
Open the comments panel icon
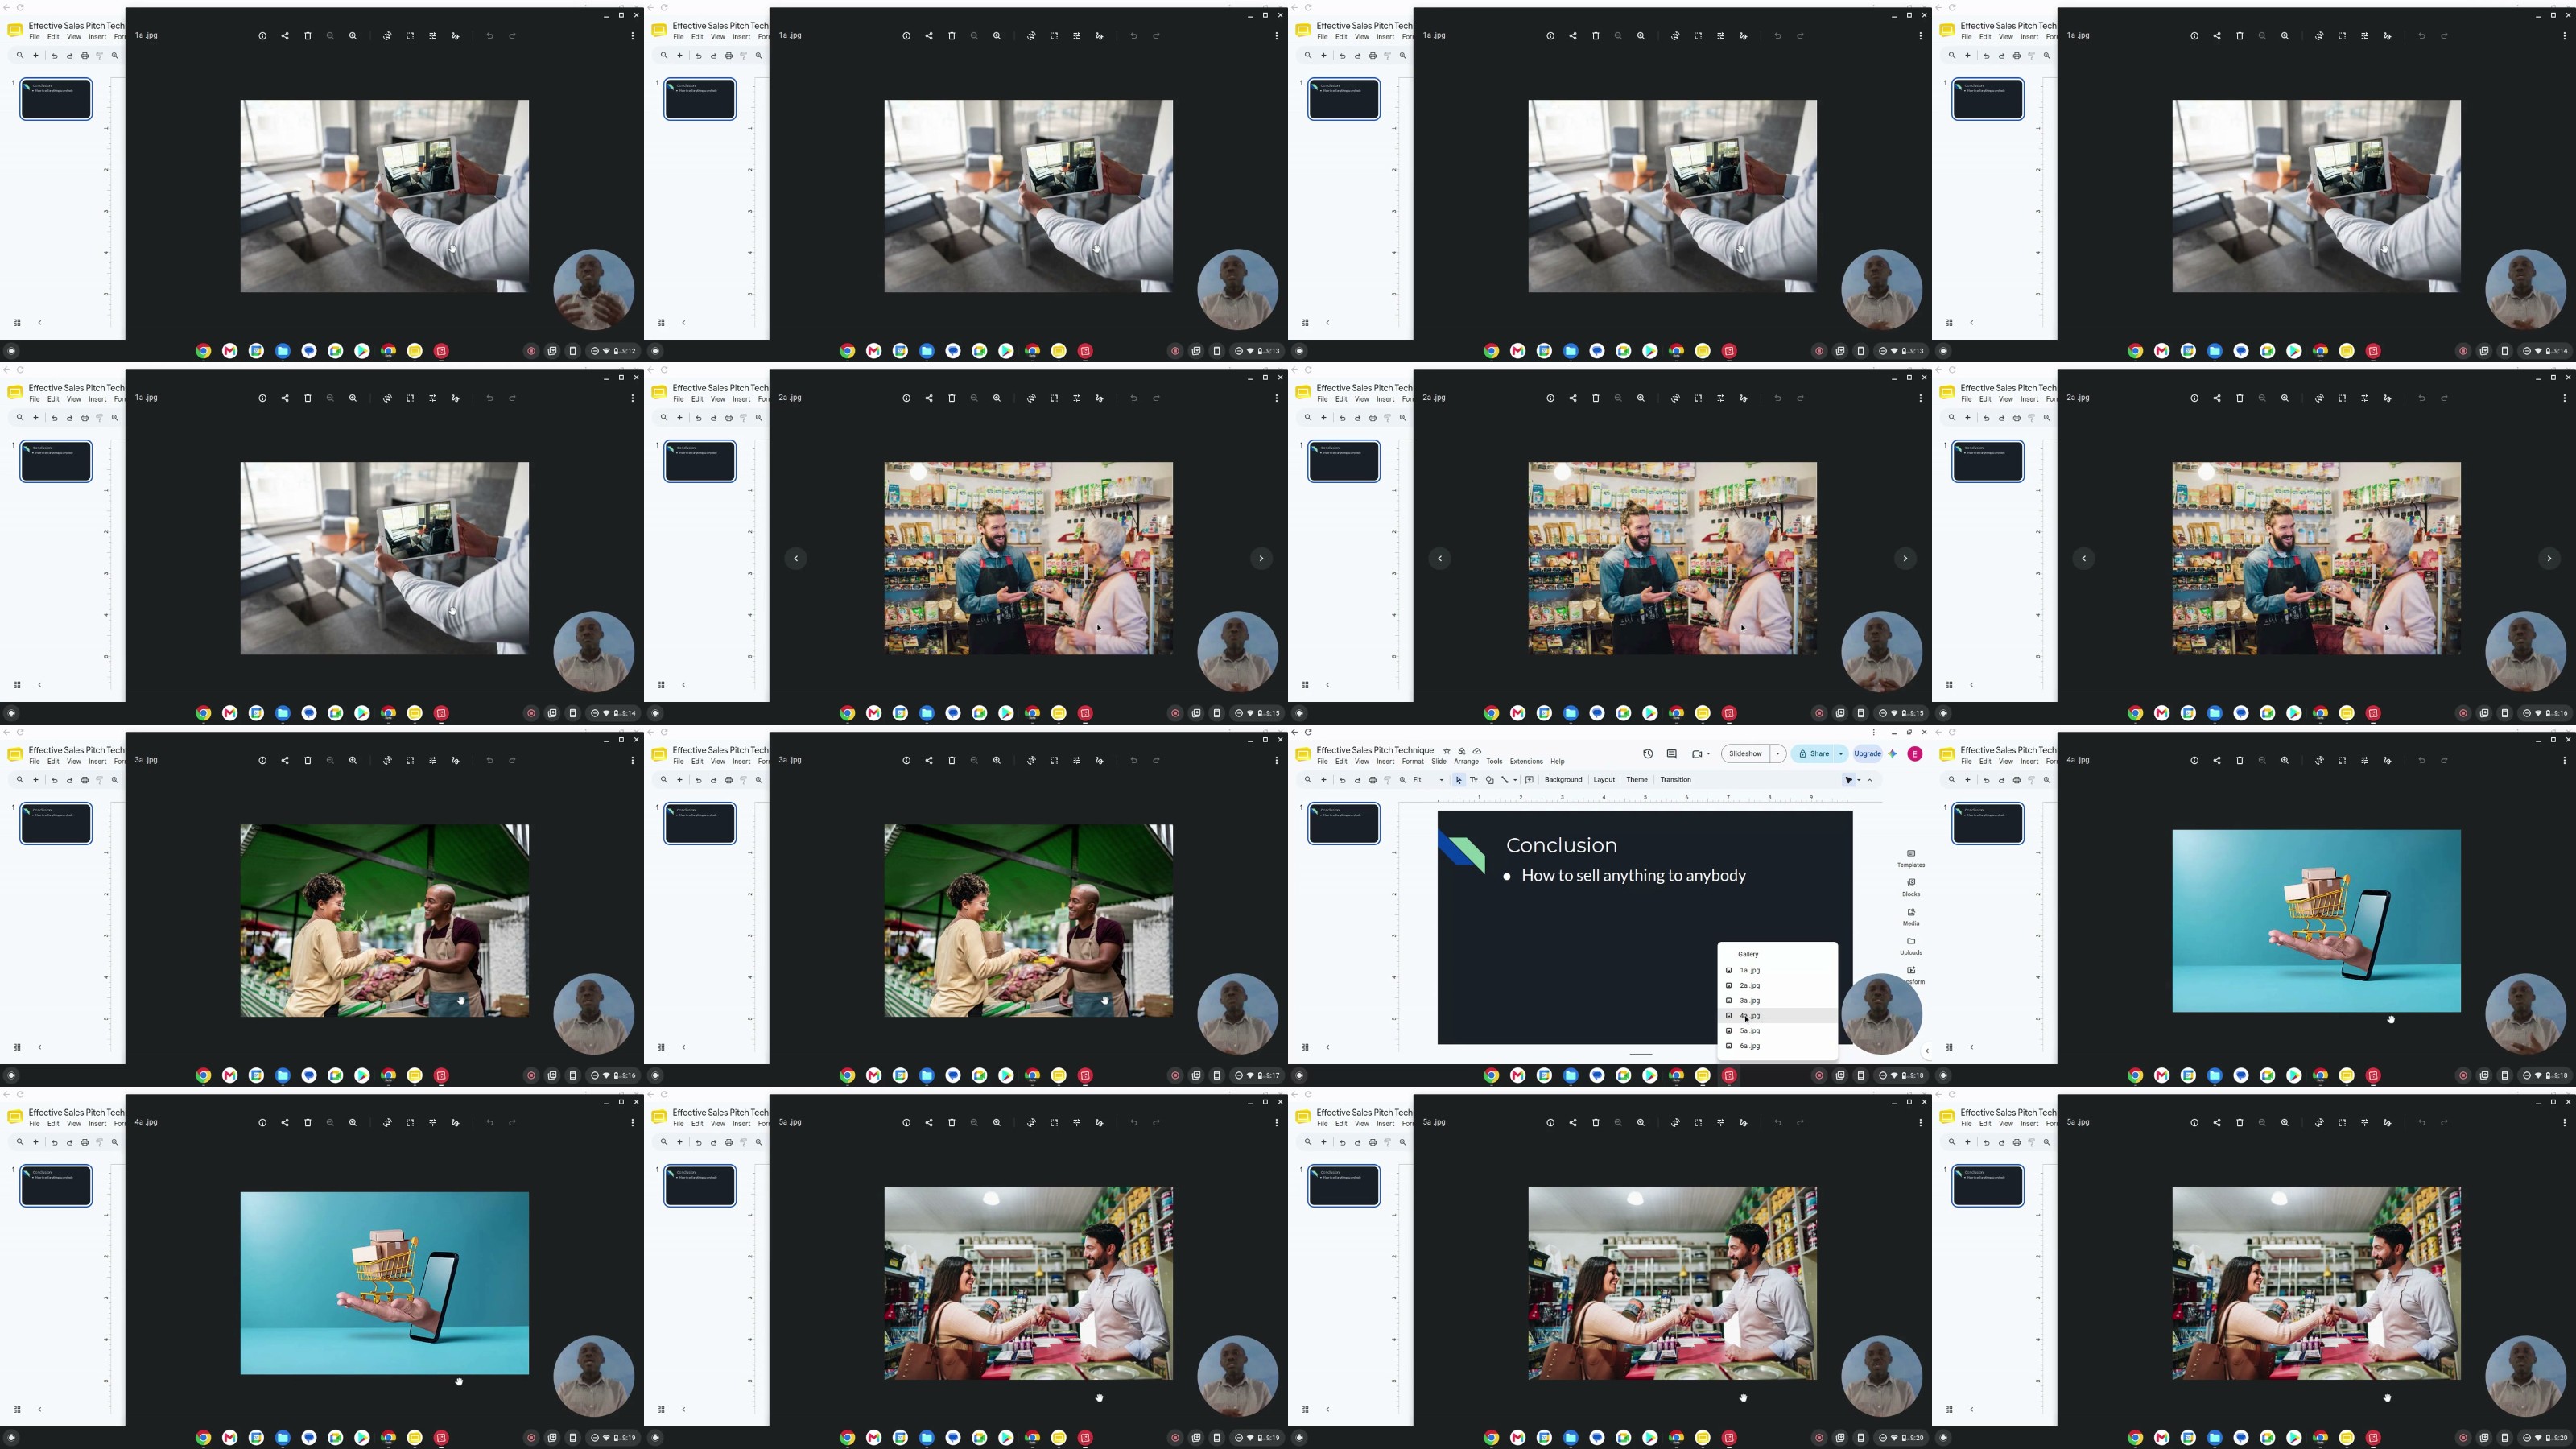(x=1671, y=754)
